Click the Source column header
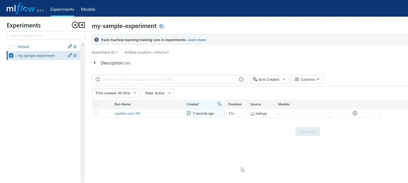 pyautogui.click(x=256, y=104)
